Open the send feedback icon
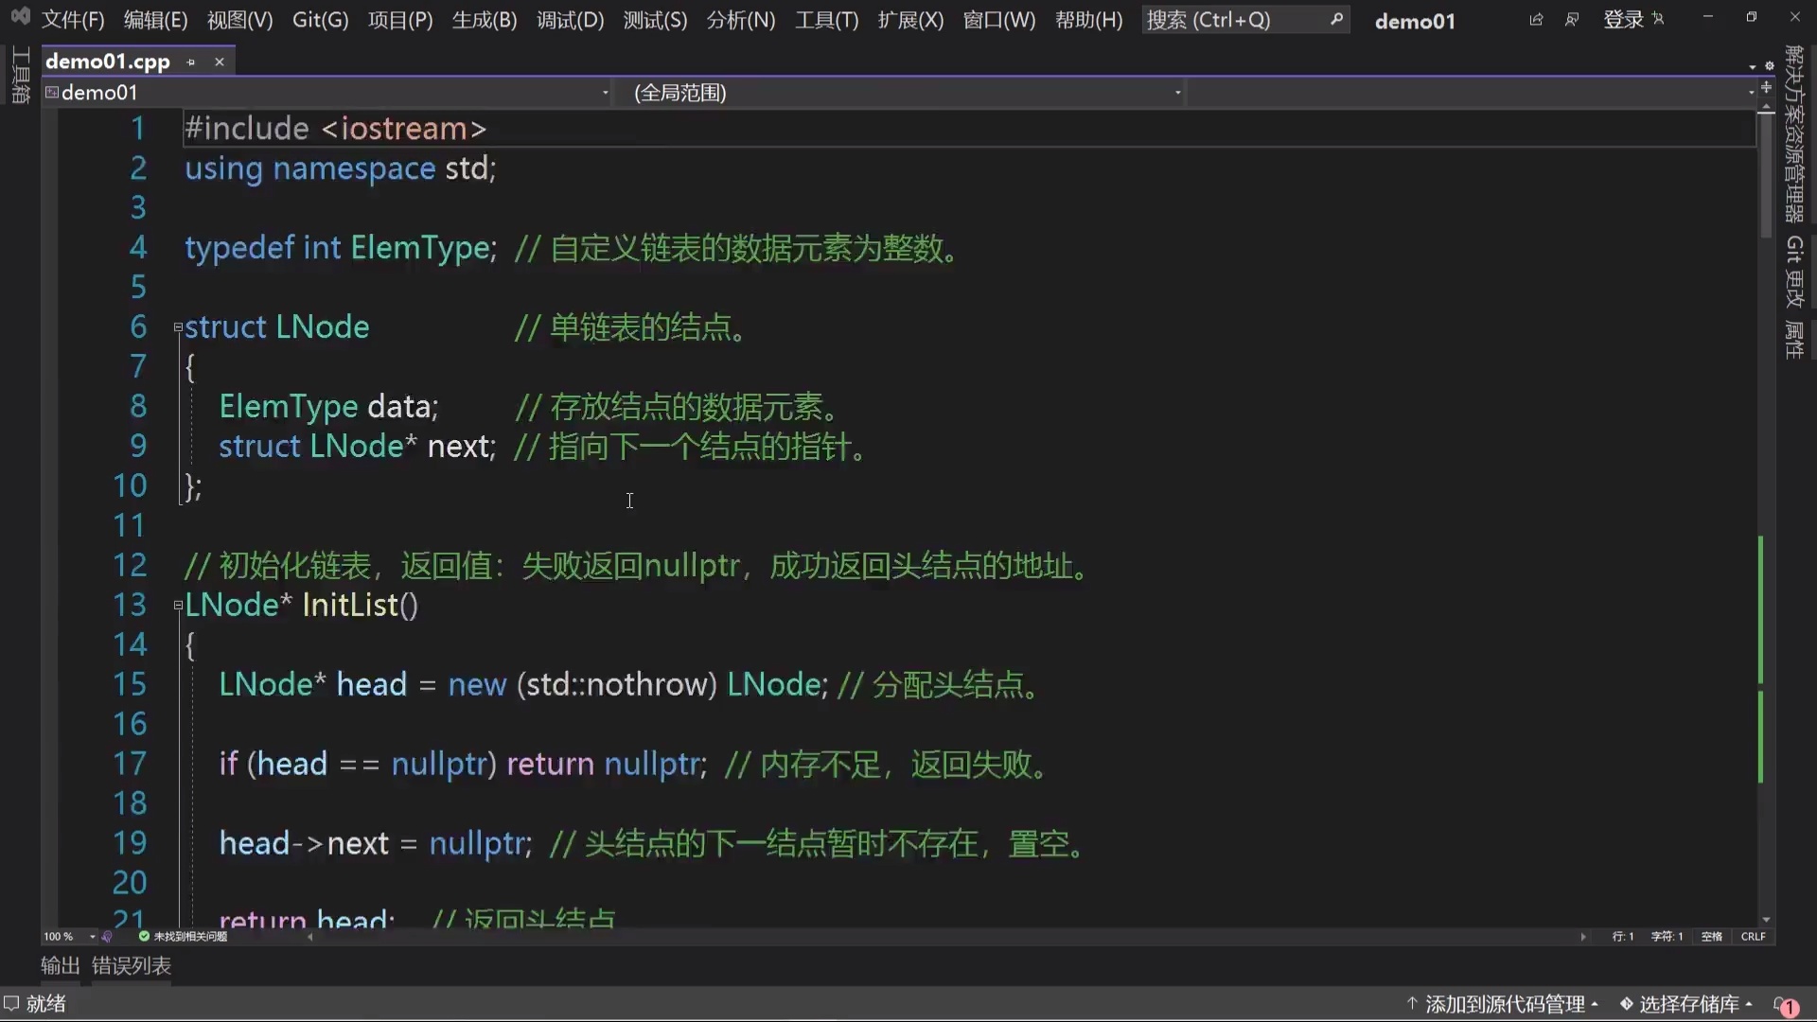1817x1022 pixels. tap(1572, 19)
